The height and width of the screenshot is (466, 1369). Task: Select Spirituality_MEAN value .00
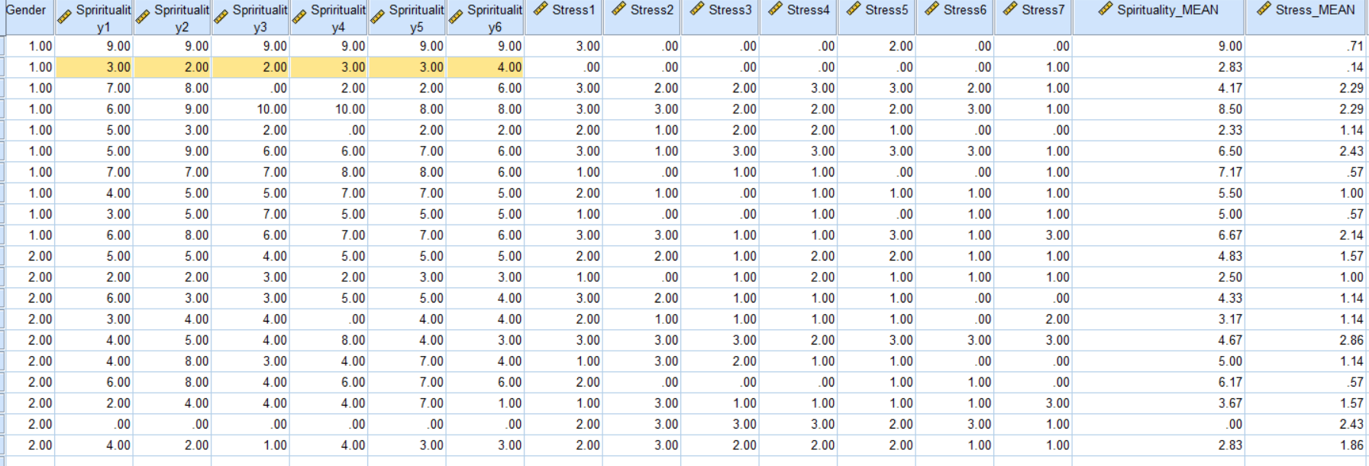click(1234, 425)
